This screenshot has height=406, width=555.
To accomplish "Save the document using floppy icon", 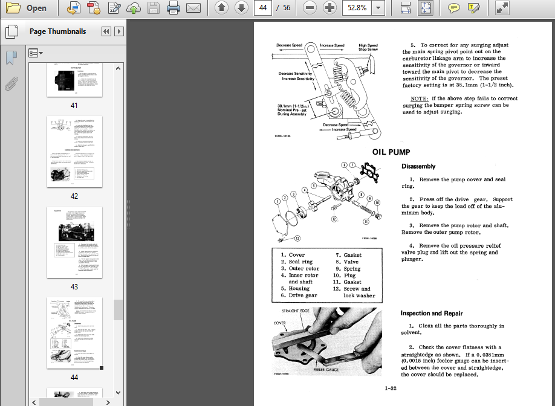I will pyautogui.click(x=154, y=8).
